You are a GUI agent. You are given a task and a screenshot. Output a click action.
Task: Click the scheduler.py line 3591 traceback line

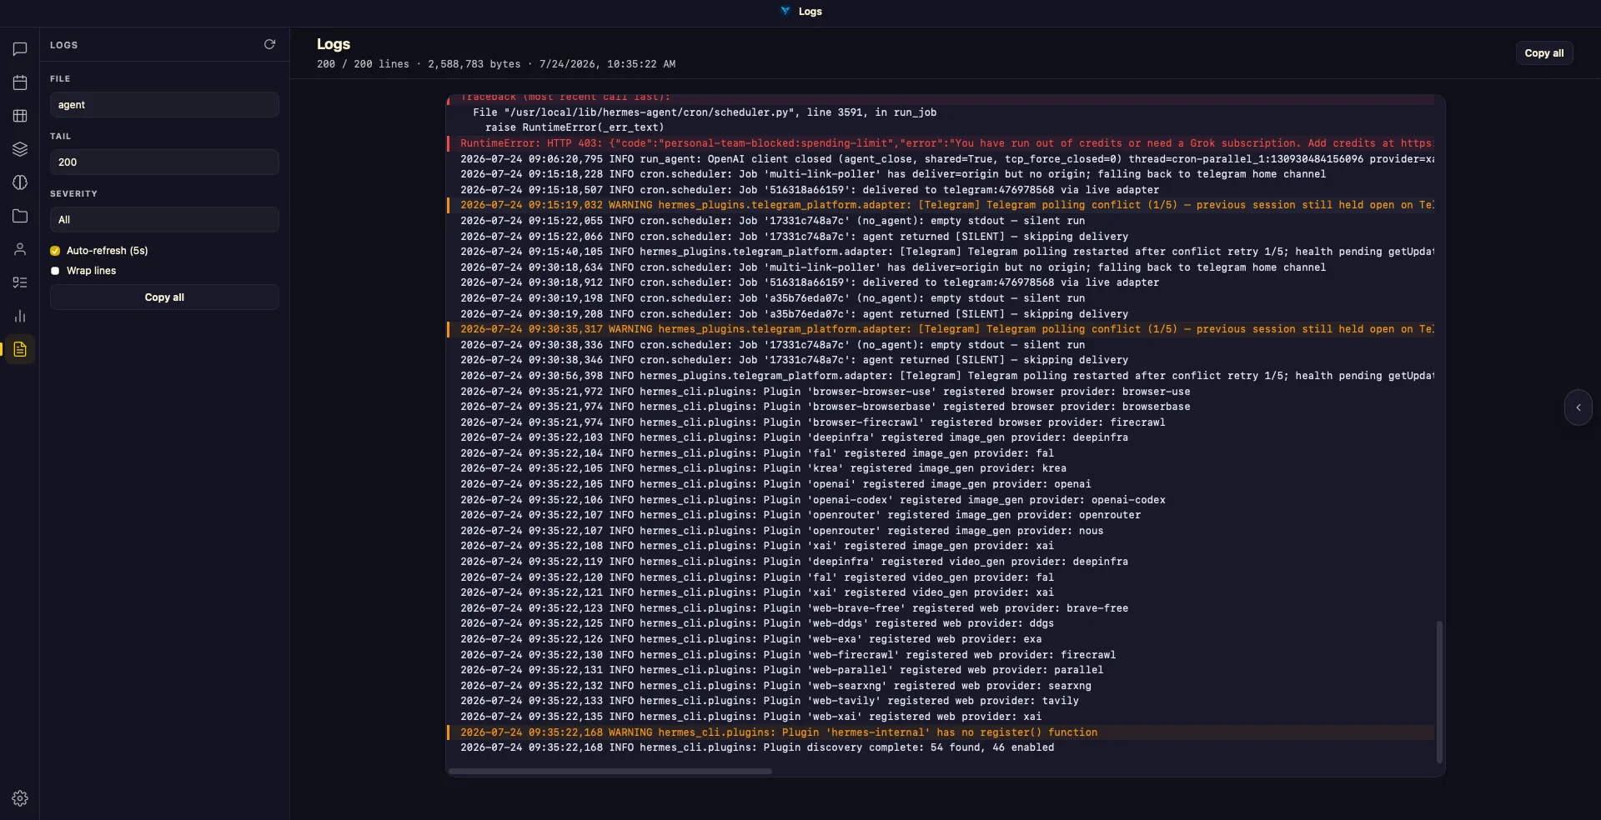click(x=705, y=112)
